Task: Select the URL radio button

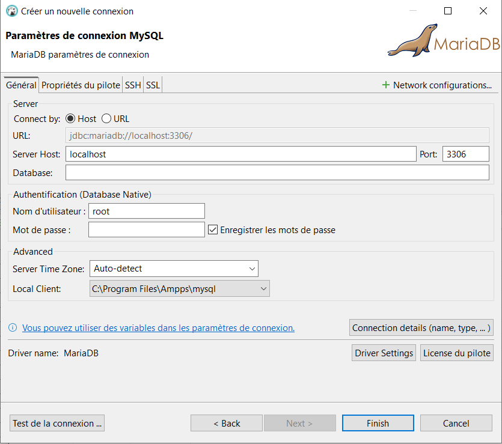Action: click(106, 118)
